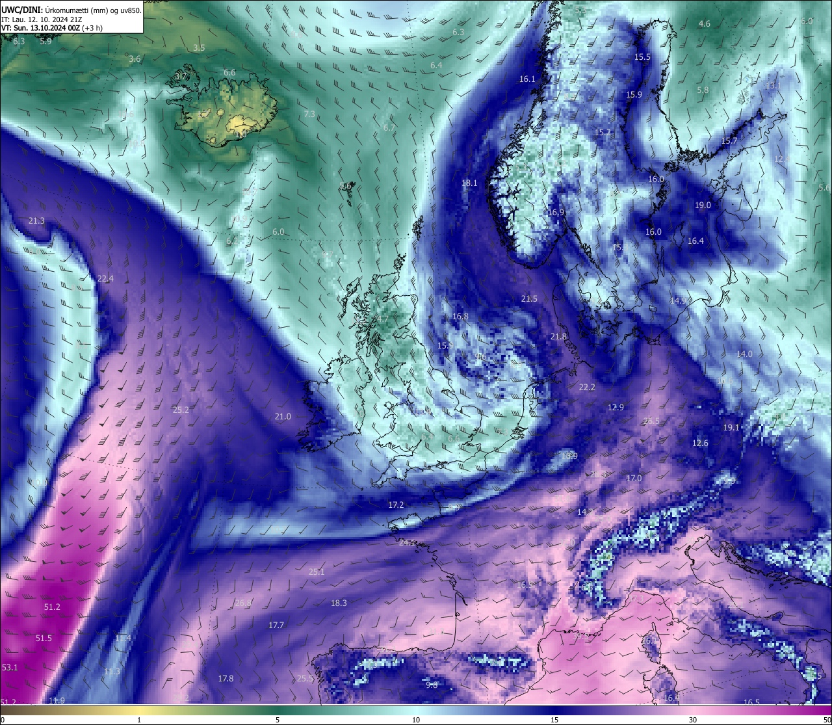Click the 53.1 value label

tap(10, 668)
